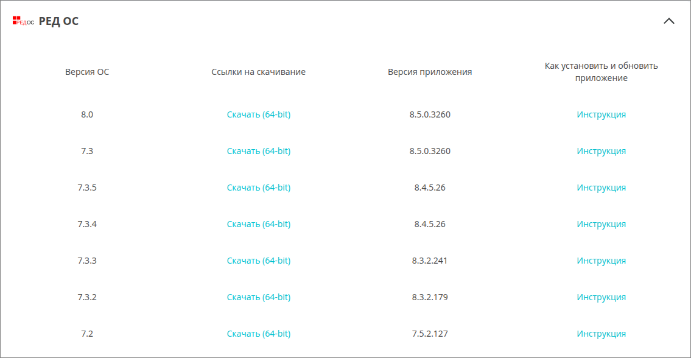Open Инструкция for OS version 7.3.2

pyautogui.click(x=601, y=297)
